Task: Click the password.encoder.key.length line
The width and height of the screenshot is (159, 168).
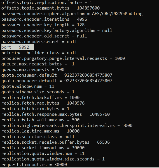Action: point(43,25)
